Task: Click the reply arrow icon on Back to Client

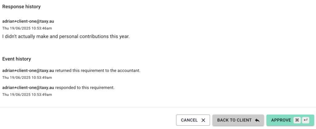Action: coord(257,120)
